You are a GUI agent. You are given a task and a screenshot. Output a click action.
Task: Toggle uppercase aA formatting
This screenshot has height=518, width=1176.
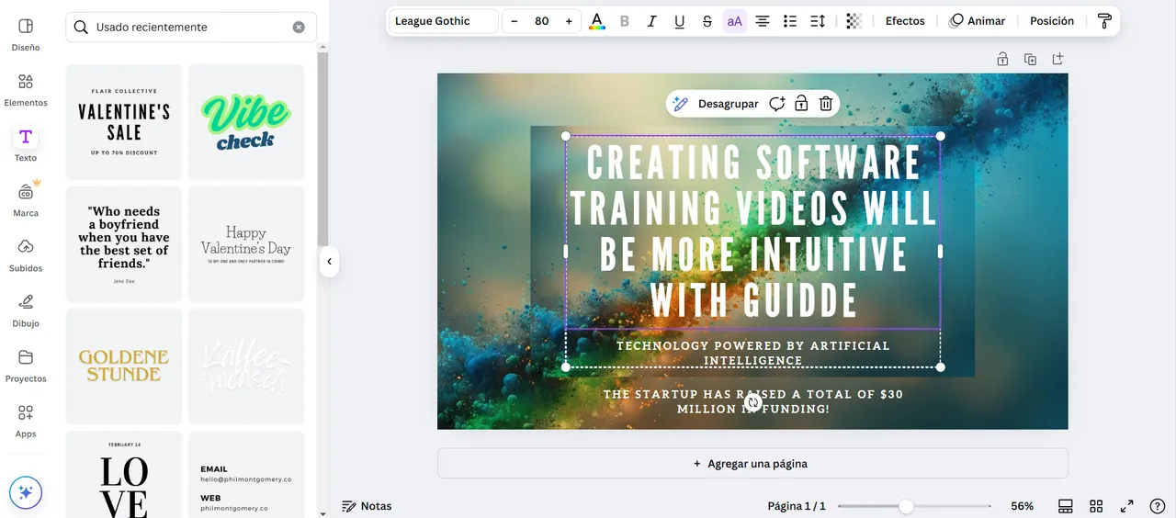click(x=735, y=21)
